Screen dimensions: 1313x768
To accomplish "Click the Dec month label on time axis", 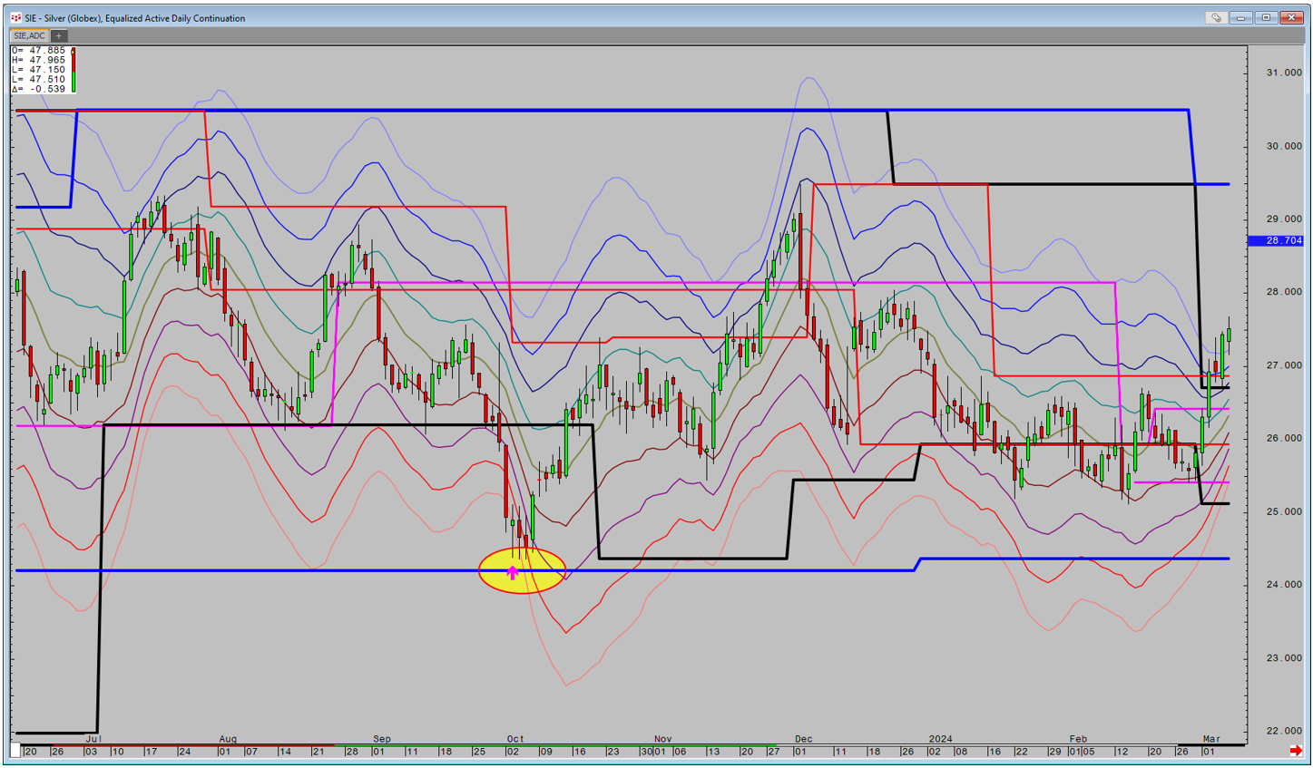I will pyautogui.click(x=803, y=739).
